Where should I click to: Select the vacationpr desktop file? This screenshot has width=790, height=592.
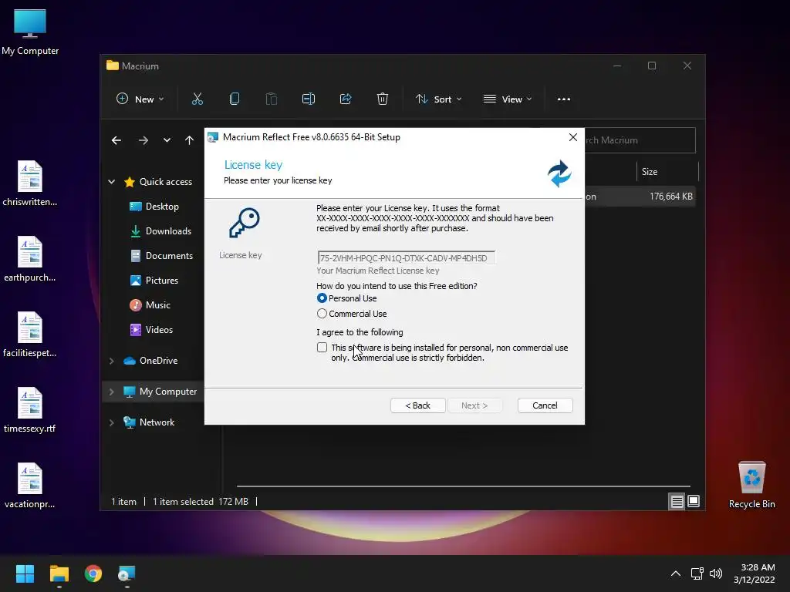point(30,486)
